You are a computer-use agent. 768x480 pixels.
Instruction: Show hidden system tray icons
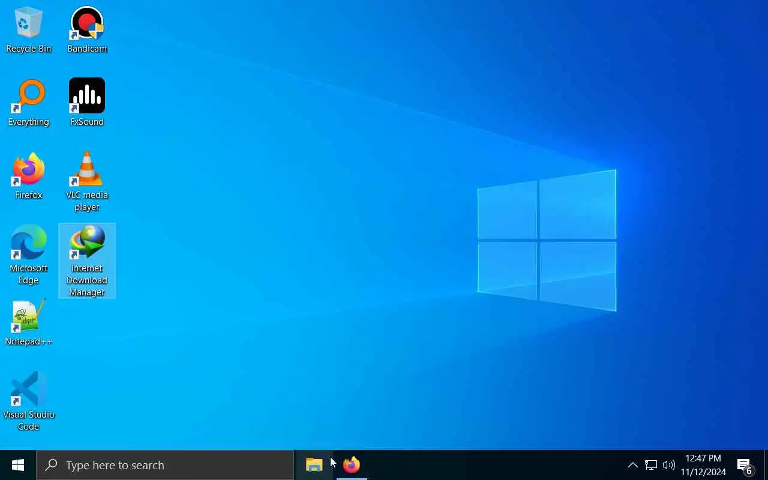pos(632,465)
